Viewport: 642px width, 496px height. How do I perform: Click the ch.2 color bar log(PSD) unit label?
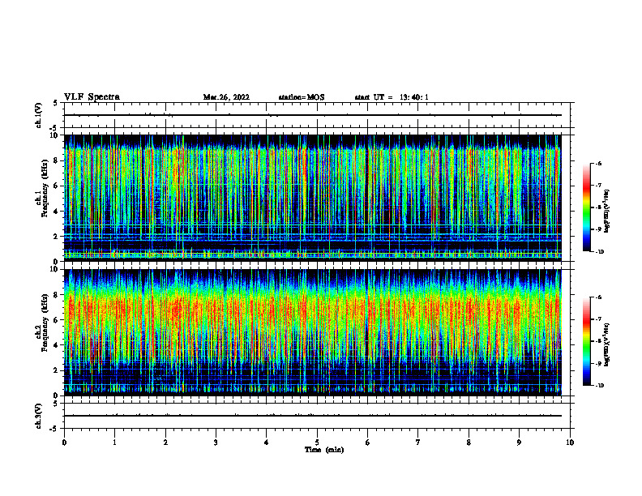[607, 343]
